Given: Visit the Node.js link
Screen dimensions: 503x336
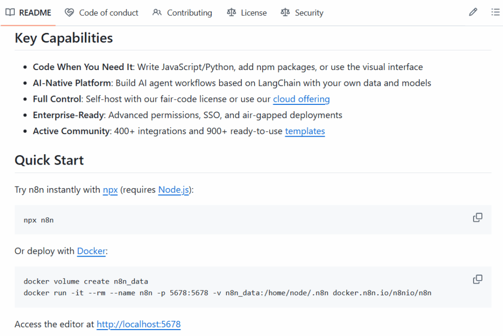Looking at the screenshot, I should [173, 190].
